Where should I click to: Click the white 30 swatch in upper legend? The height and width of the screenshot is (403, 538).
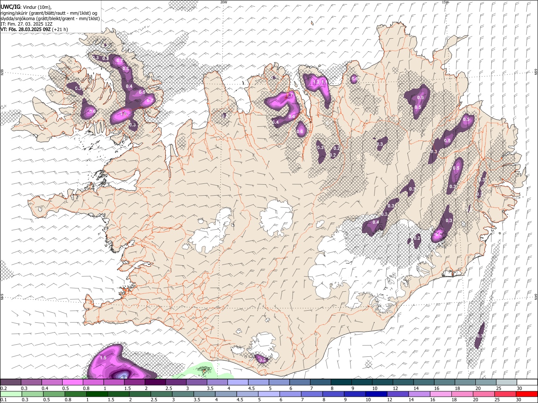527,382
